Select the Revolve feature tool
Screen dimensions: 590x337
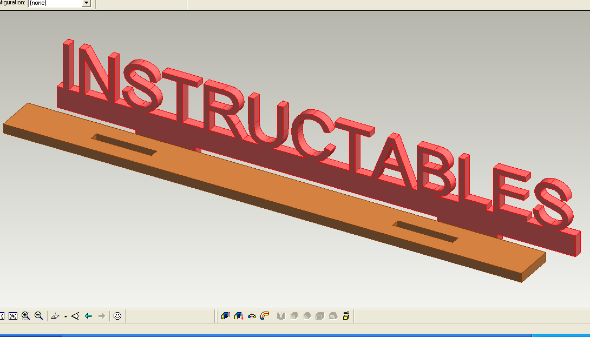(252, 316)
